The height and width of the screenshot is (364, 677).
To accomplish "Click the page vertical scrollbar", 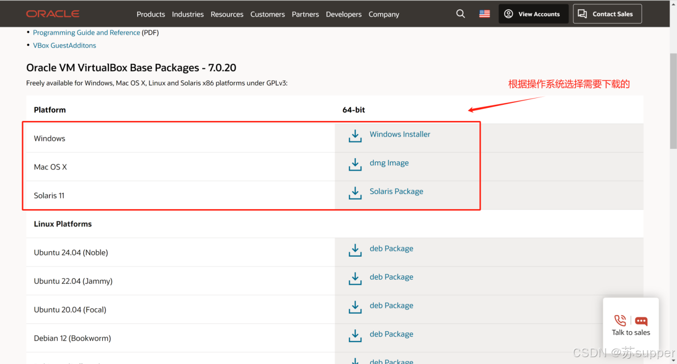I will 673,102.
